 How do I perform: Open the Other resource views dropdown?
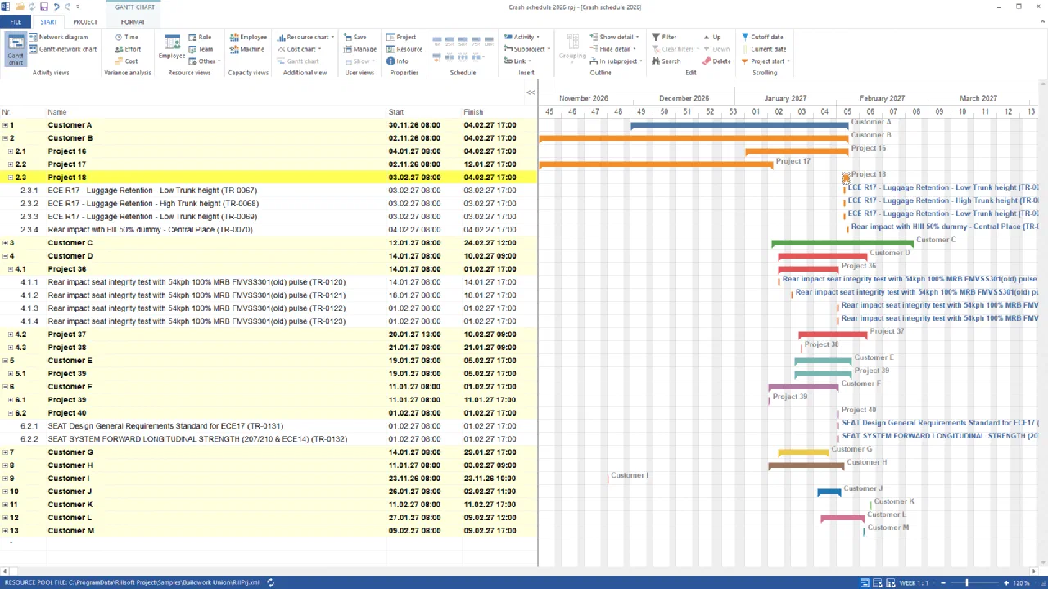point(204,61)
